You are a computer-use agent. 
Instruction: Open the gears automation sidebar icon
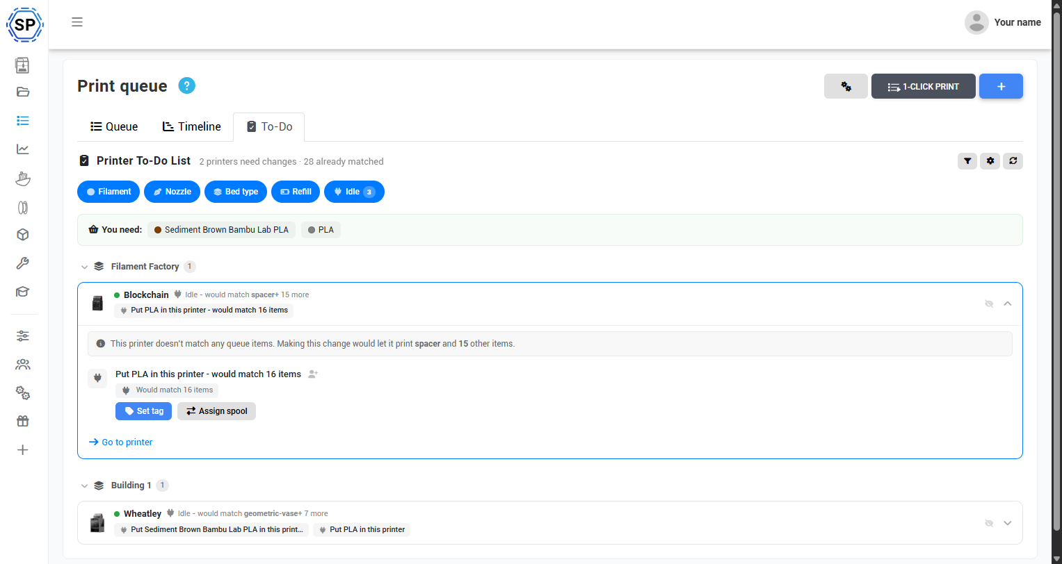tap(22, 393)
